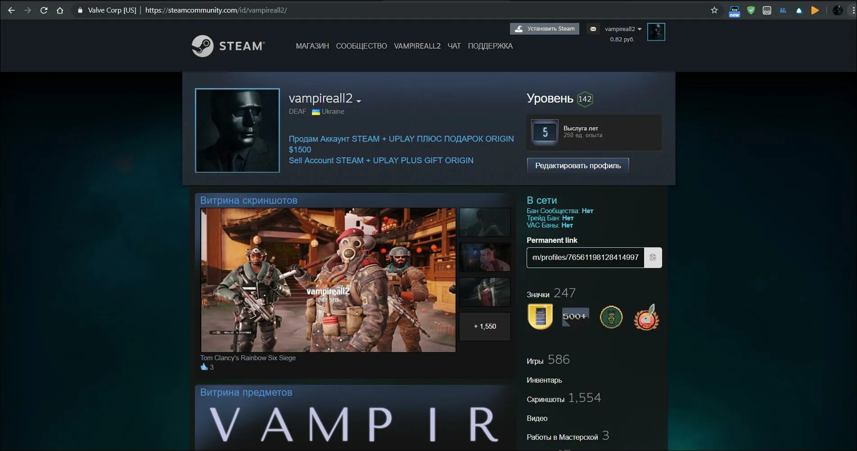Copy permanent link with clipboard icon
The width and height of the screenshot is (857, 451).
pos(653,258)
